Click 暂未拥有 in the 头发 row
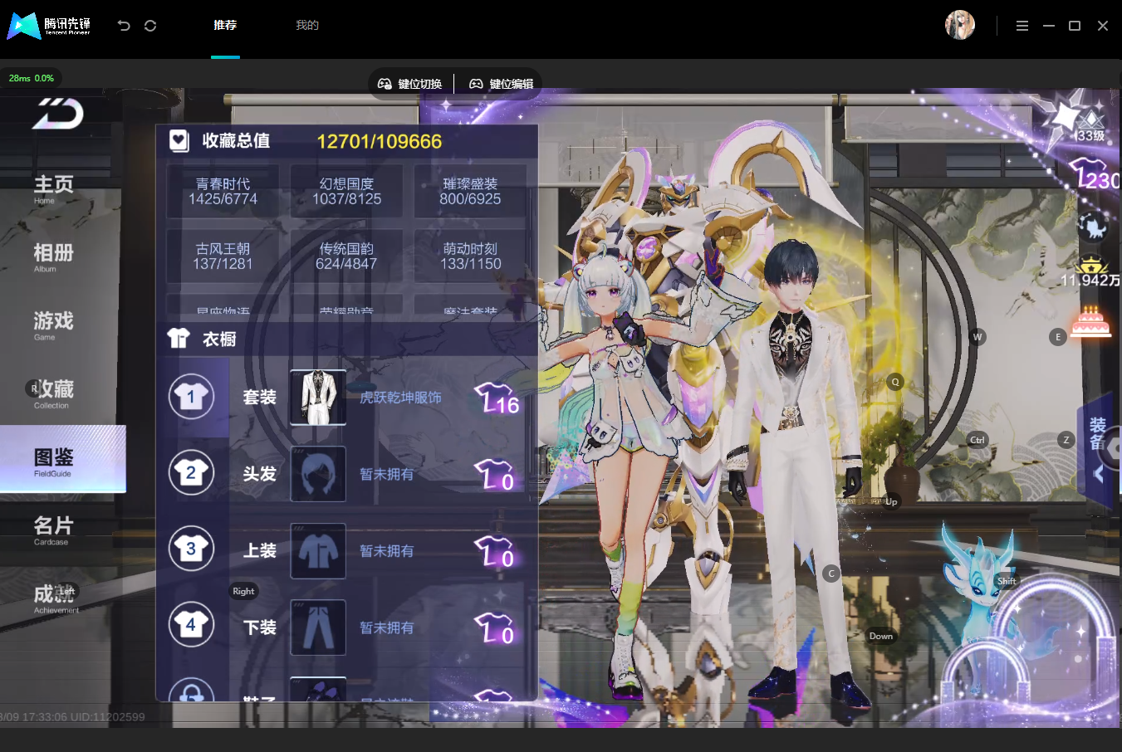This screenshot has width=1122, height=752. click(386, 474)
